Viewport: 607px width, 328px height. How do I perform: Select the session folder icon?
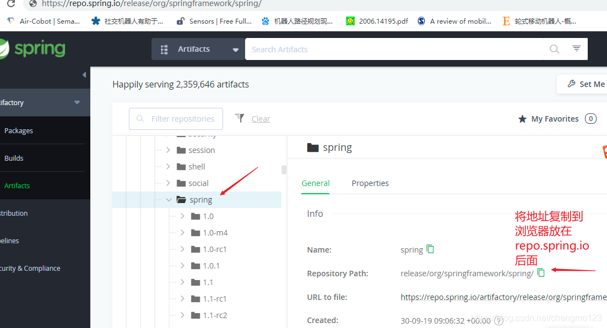181,150
